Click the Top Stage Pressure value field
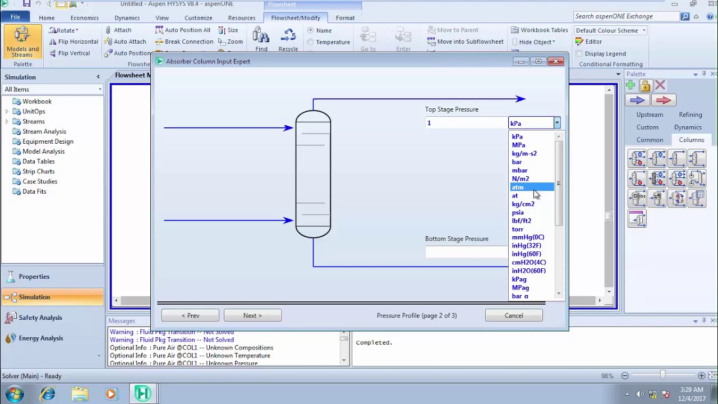 click(467, 123)
